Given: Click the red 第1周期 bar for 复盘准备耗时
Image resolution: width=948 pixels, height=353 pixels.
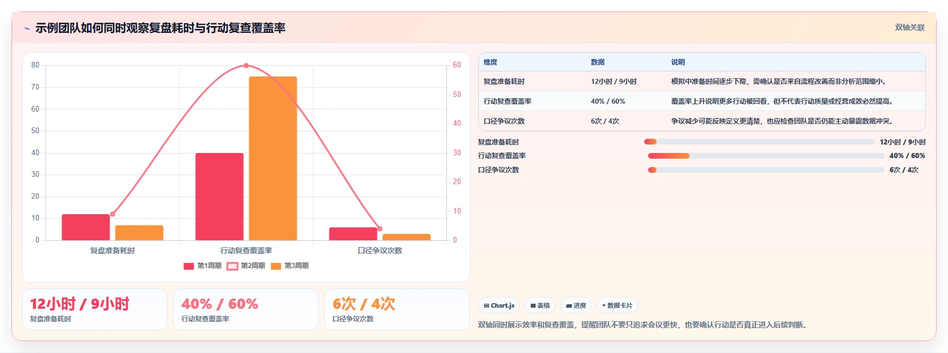Looking at the screenshot, I should (x=86, y=227).
